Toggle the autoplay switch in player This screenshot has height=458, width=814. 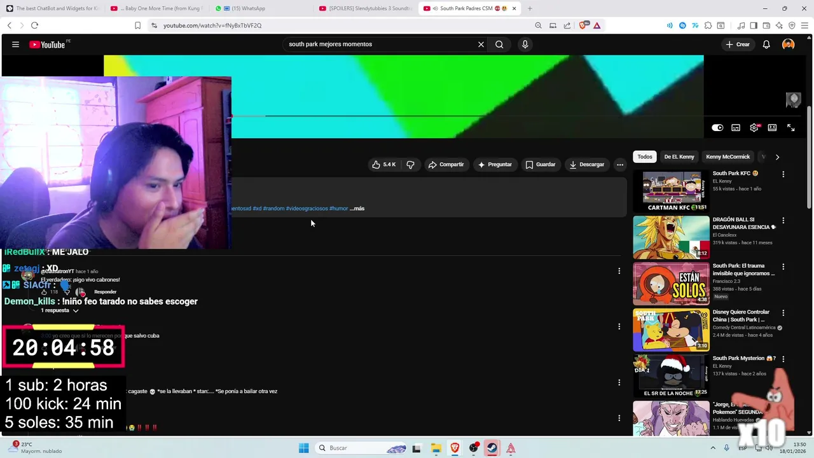coord(717,128)
